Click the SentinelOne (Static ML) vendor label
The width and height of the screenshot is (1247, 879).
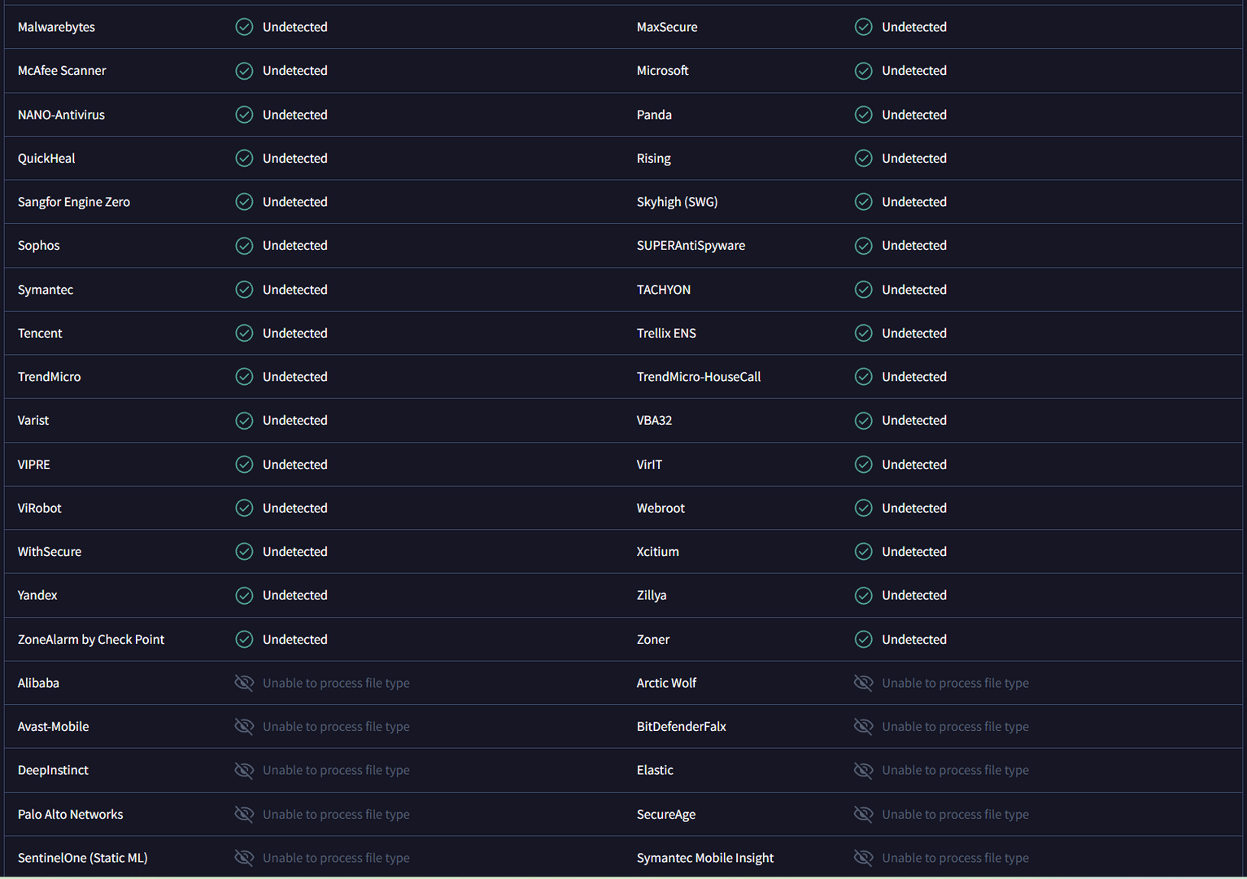pyautogui.click(x=83, y=858)
